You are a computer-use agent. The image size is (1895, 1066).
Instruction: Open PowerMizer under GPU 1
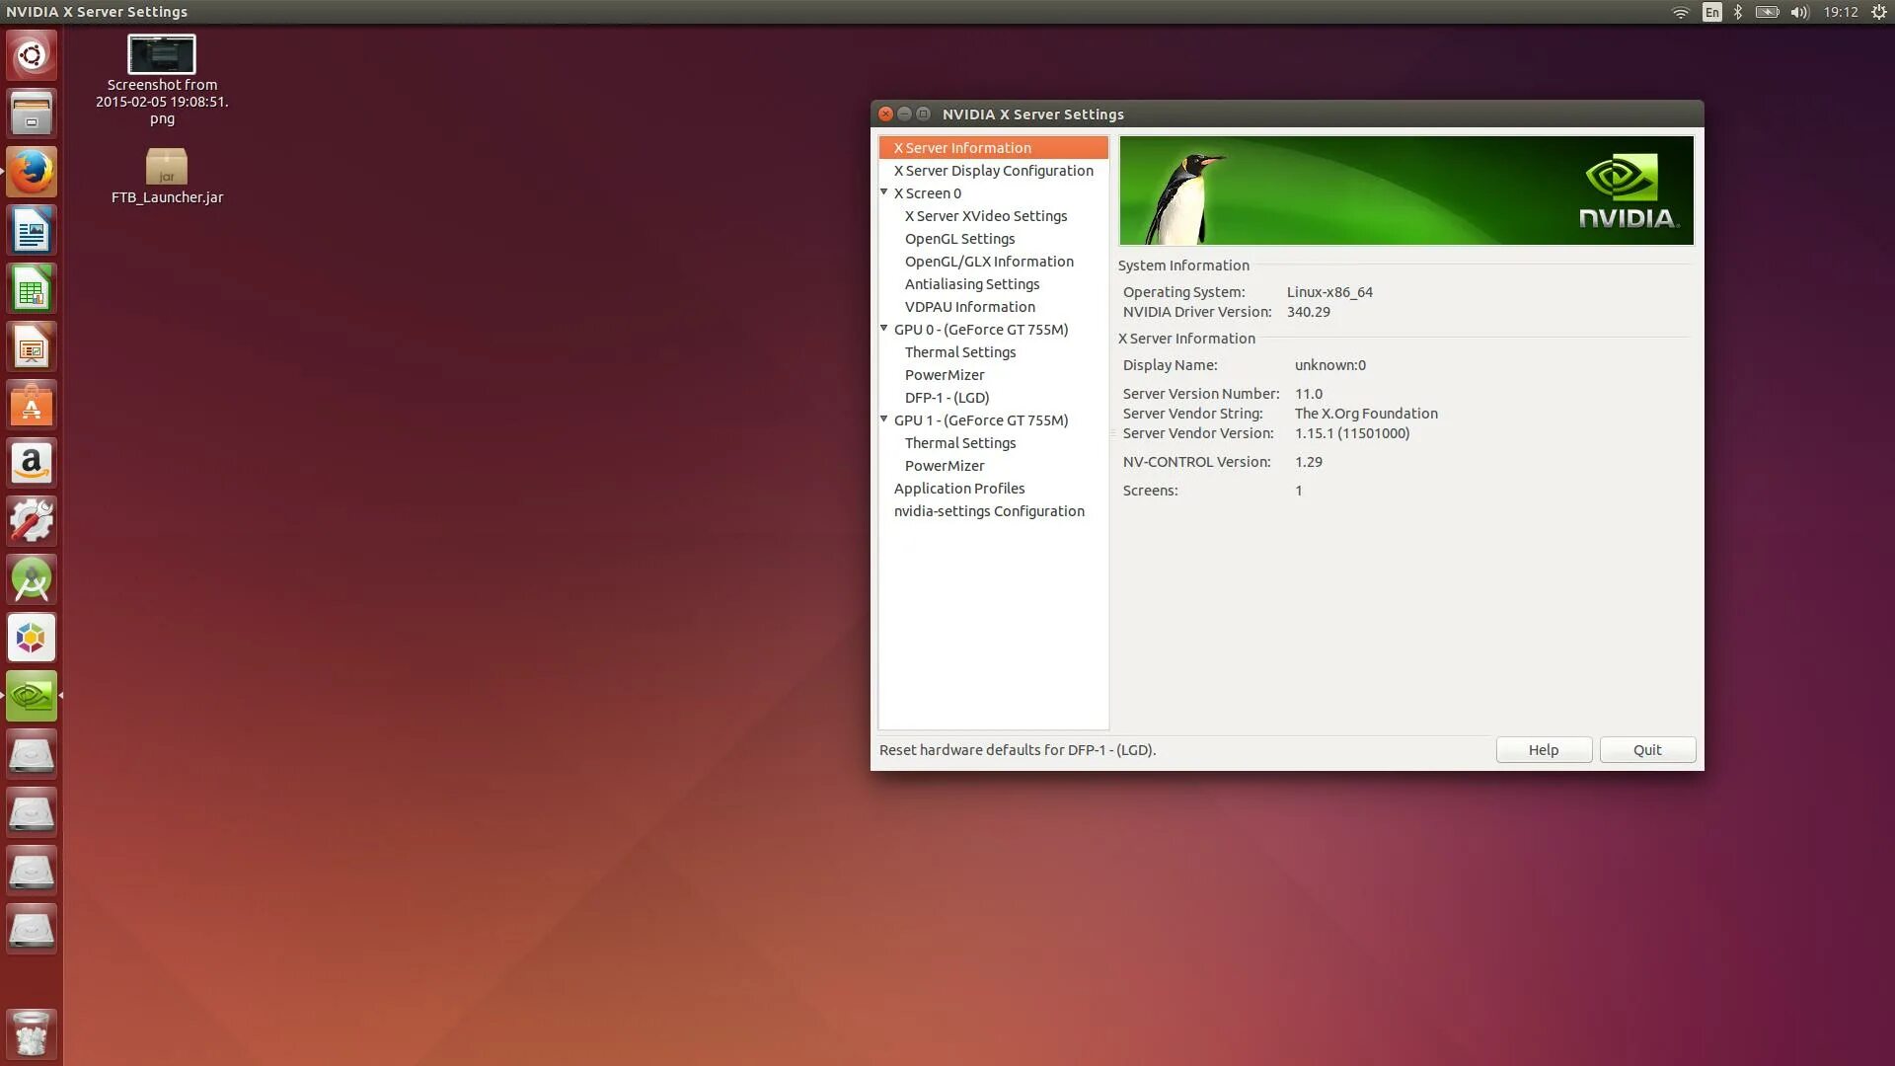pos(945,466)
